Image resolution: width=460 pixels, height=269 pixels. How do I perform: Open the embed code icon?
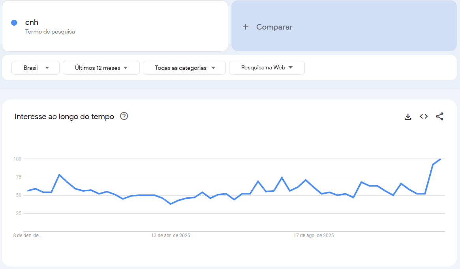point(424,116)
